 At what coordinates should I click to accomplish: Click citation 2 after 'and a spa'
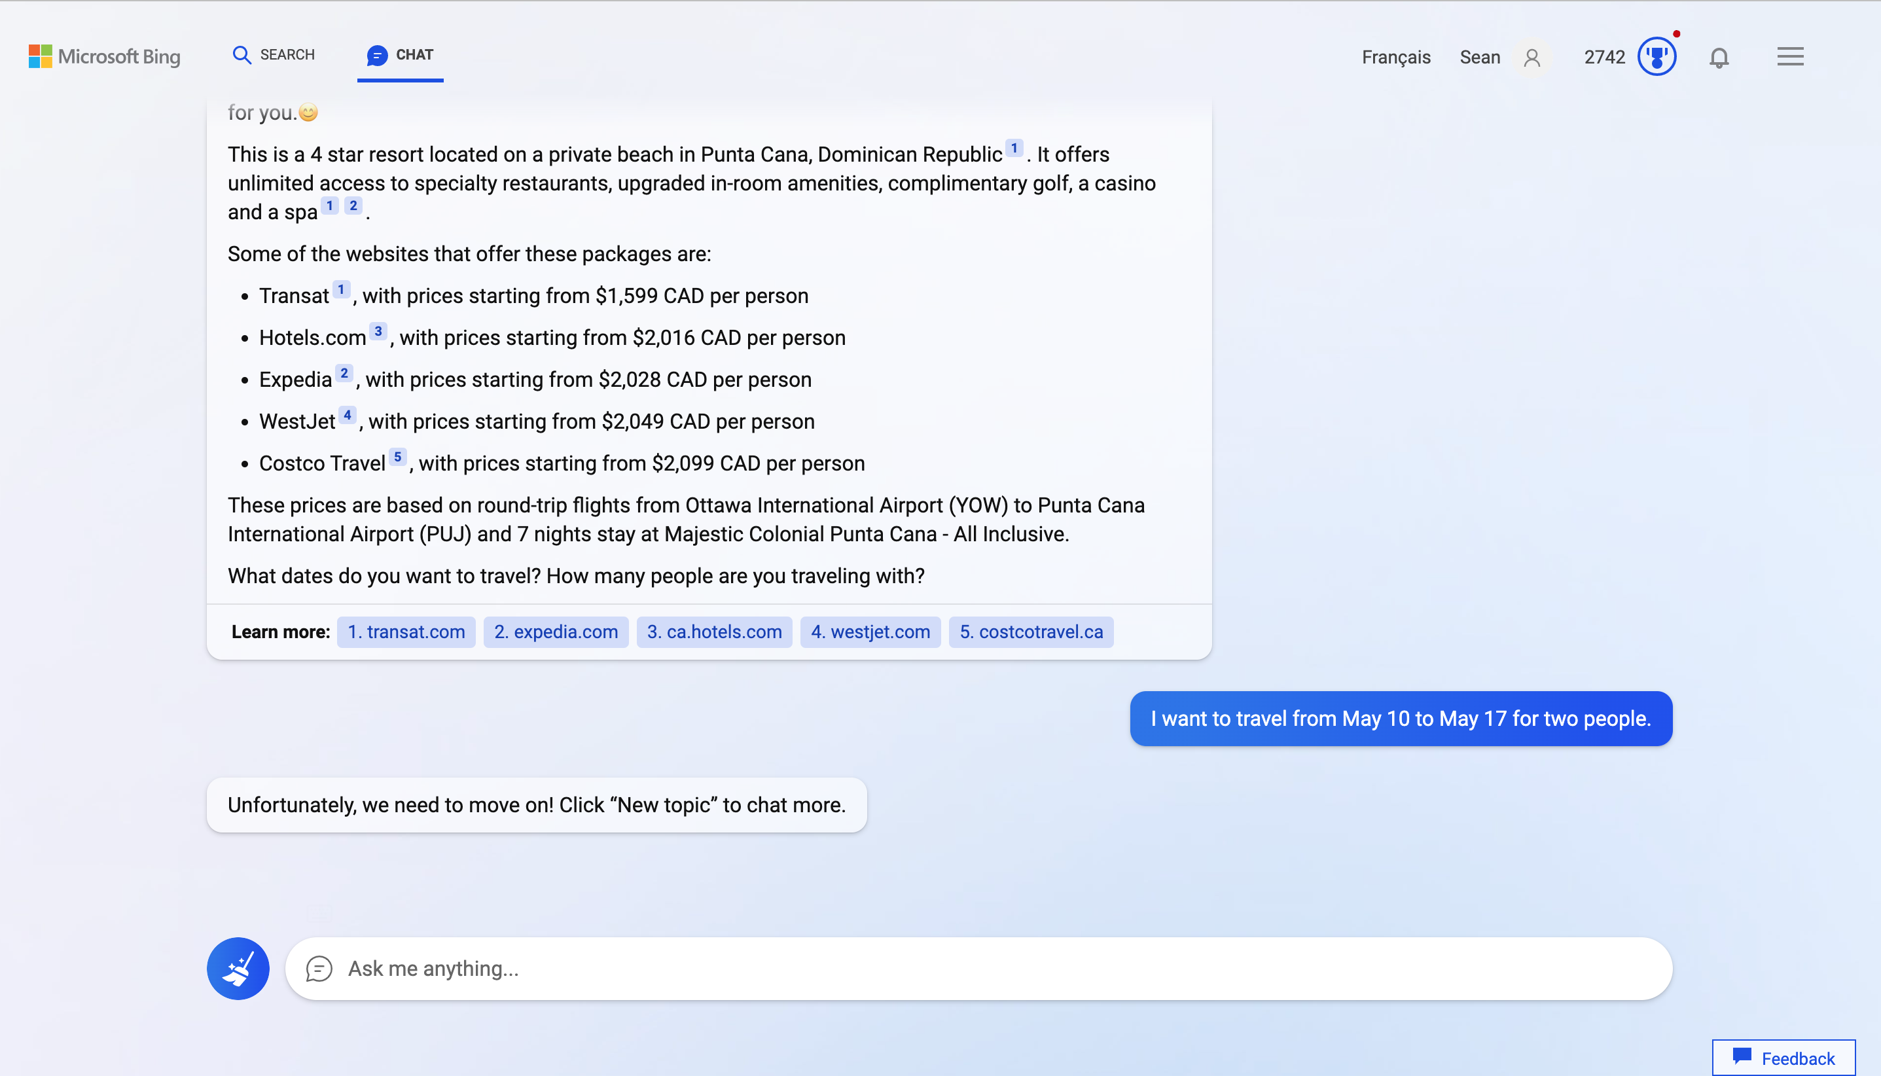click(353, 206)
